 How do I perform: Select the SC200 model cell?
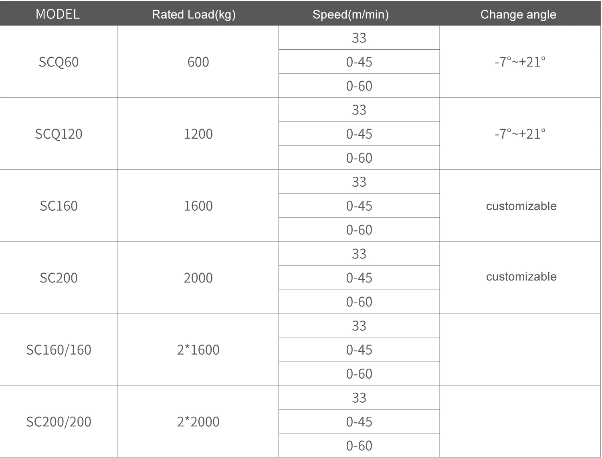coord(59,278)
